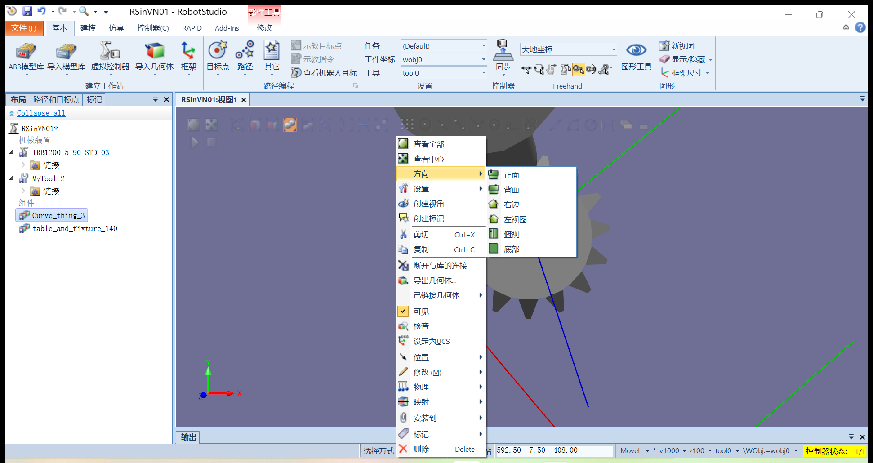The image size is (873, 463).
Task: Open 安装到 submenu in context menu
Action: 441,418
